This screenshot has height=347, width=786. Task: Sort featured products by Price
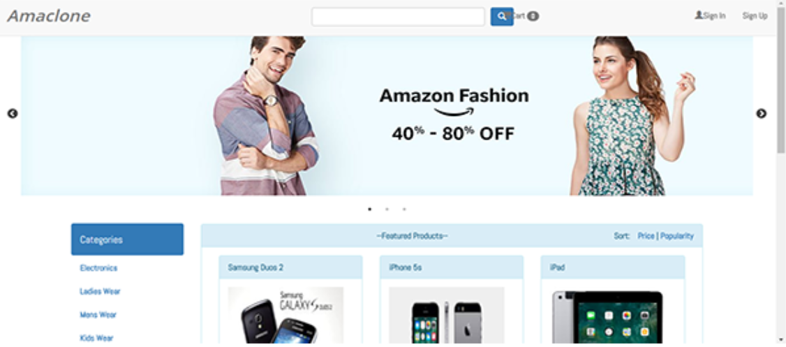tap(646, 236)
